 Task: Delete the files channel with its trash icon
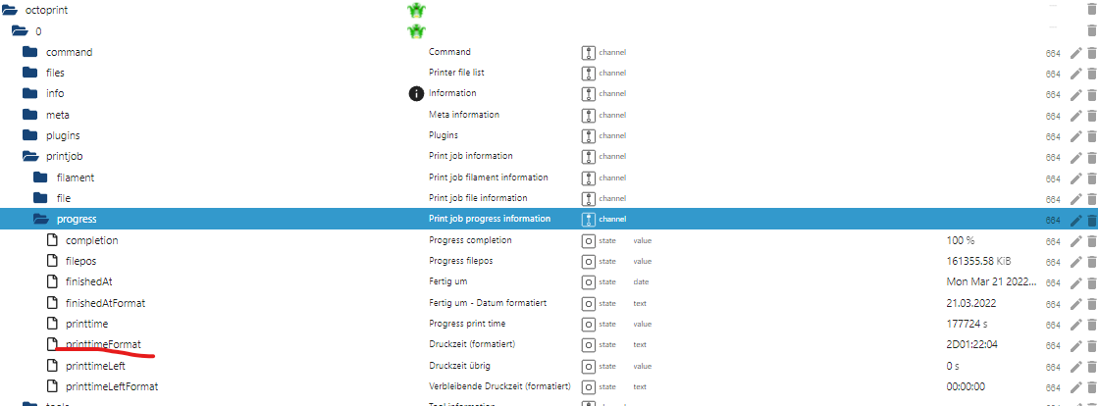click(x=1091, y=74)
